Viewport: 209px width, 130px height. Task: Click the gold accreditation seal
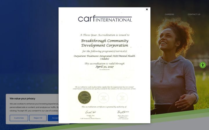click(x=84, y=97)
